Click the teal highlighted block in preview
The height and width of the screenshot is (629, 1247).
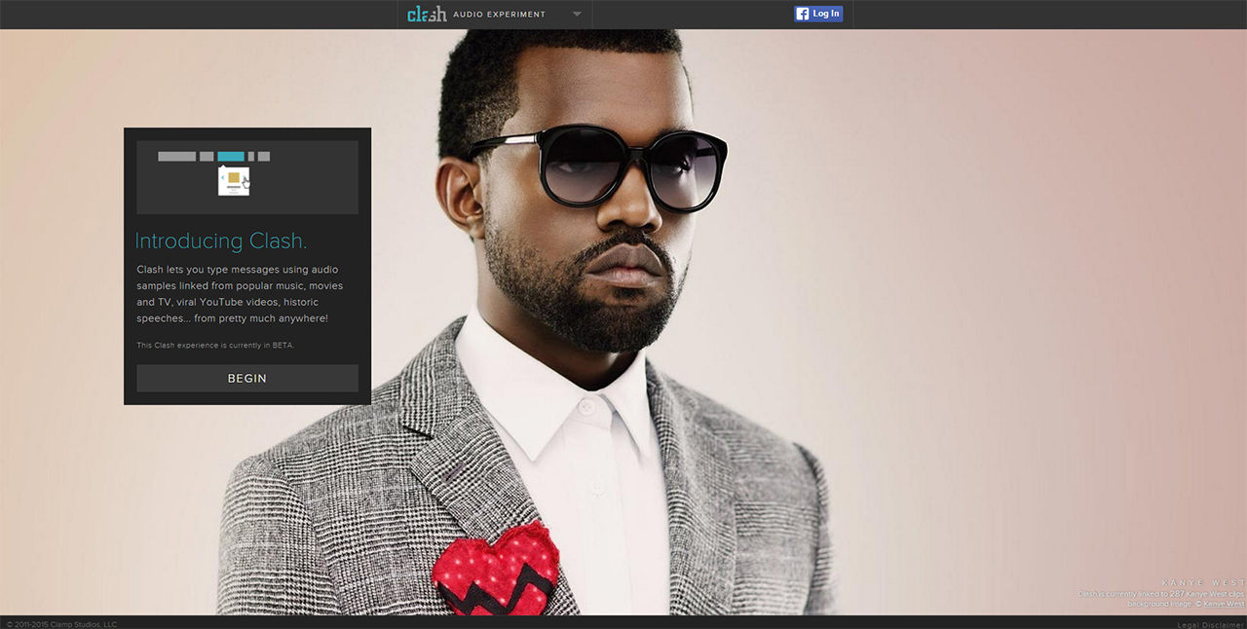pyautogui.click(x=231, y=156)
